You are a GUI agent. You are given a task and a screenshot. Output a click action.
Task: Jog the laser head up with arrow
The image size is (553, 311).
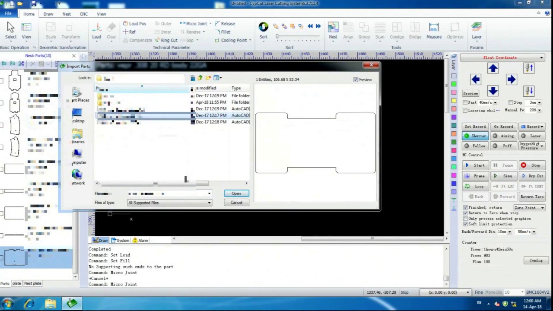pyautogui.click(x=493, y=68)
